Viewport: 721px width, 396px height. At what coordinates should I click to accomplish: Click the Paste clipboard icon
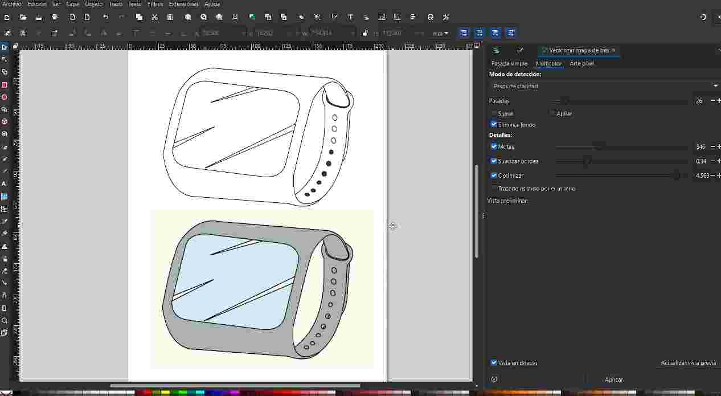170,17
